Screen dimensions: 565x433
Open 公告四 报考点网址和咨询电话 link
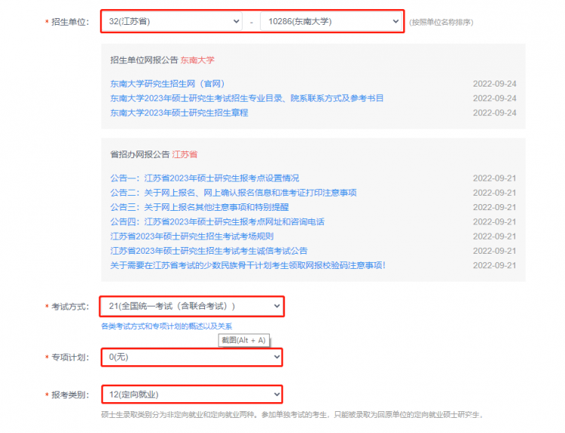click(217, 221)
